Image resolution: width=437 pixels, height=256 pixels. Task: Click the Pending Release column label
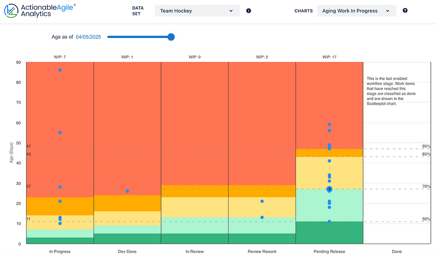tap(329, 252)
